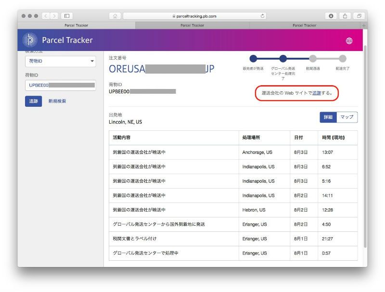Viewport: 385px width, 292px height.
Task: Click the Share button in Safari
Action: [x=345, y=16]
